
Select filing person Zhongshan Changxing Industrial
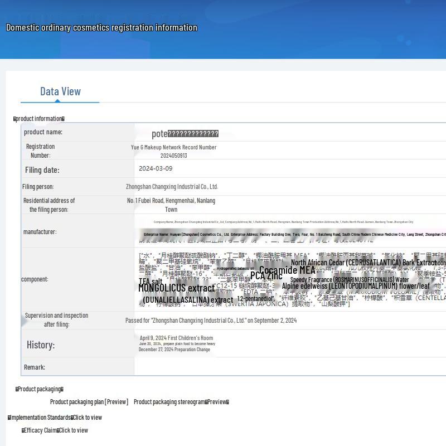click(172, 187)
